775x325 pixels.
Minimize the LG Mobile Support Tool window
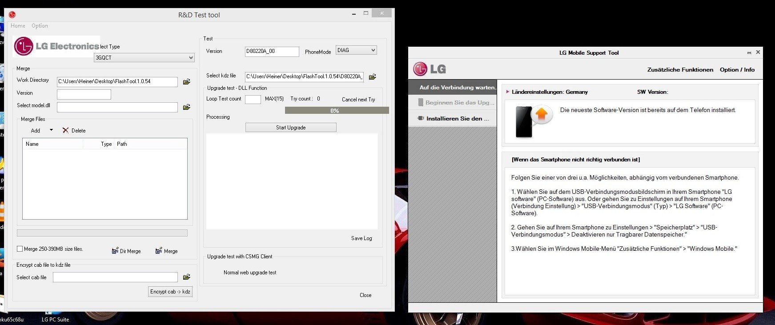click(749, 52)
